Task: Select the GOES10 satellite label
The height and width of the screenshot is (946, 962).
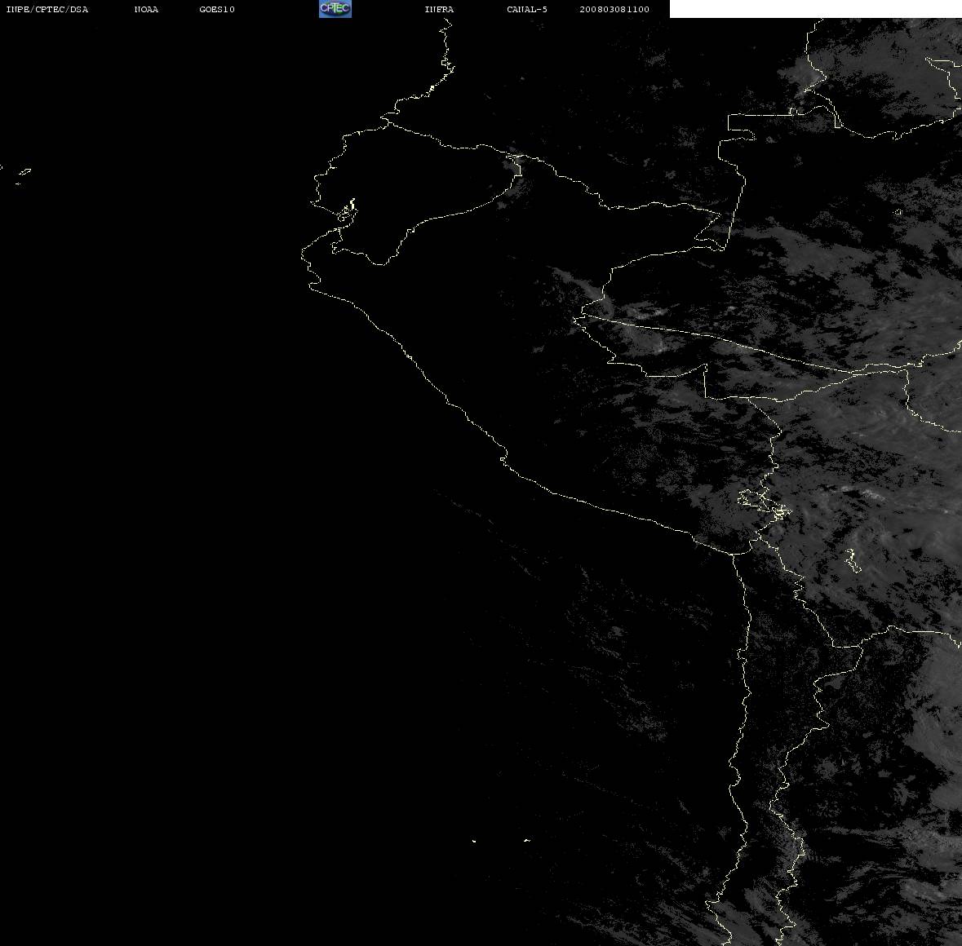Action: (x=217, y=9)
